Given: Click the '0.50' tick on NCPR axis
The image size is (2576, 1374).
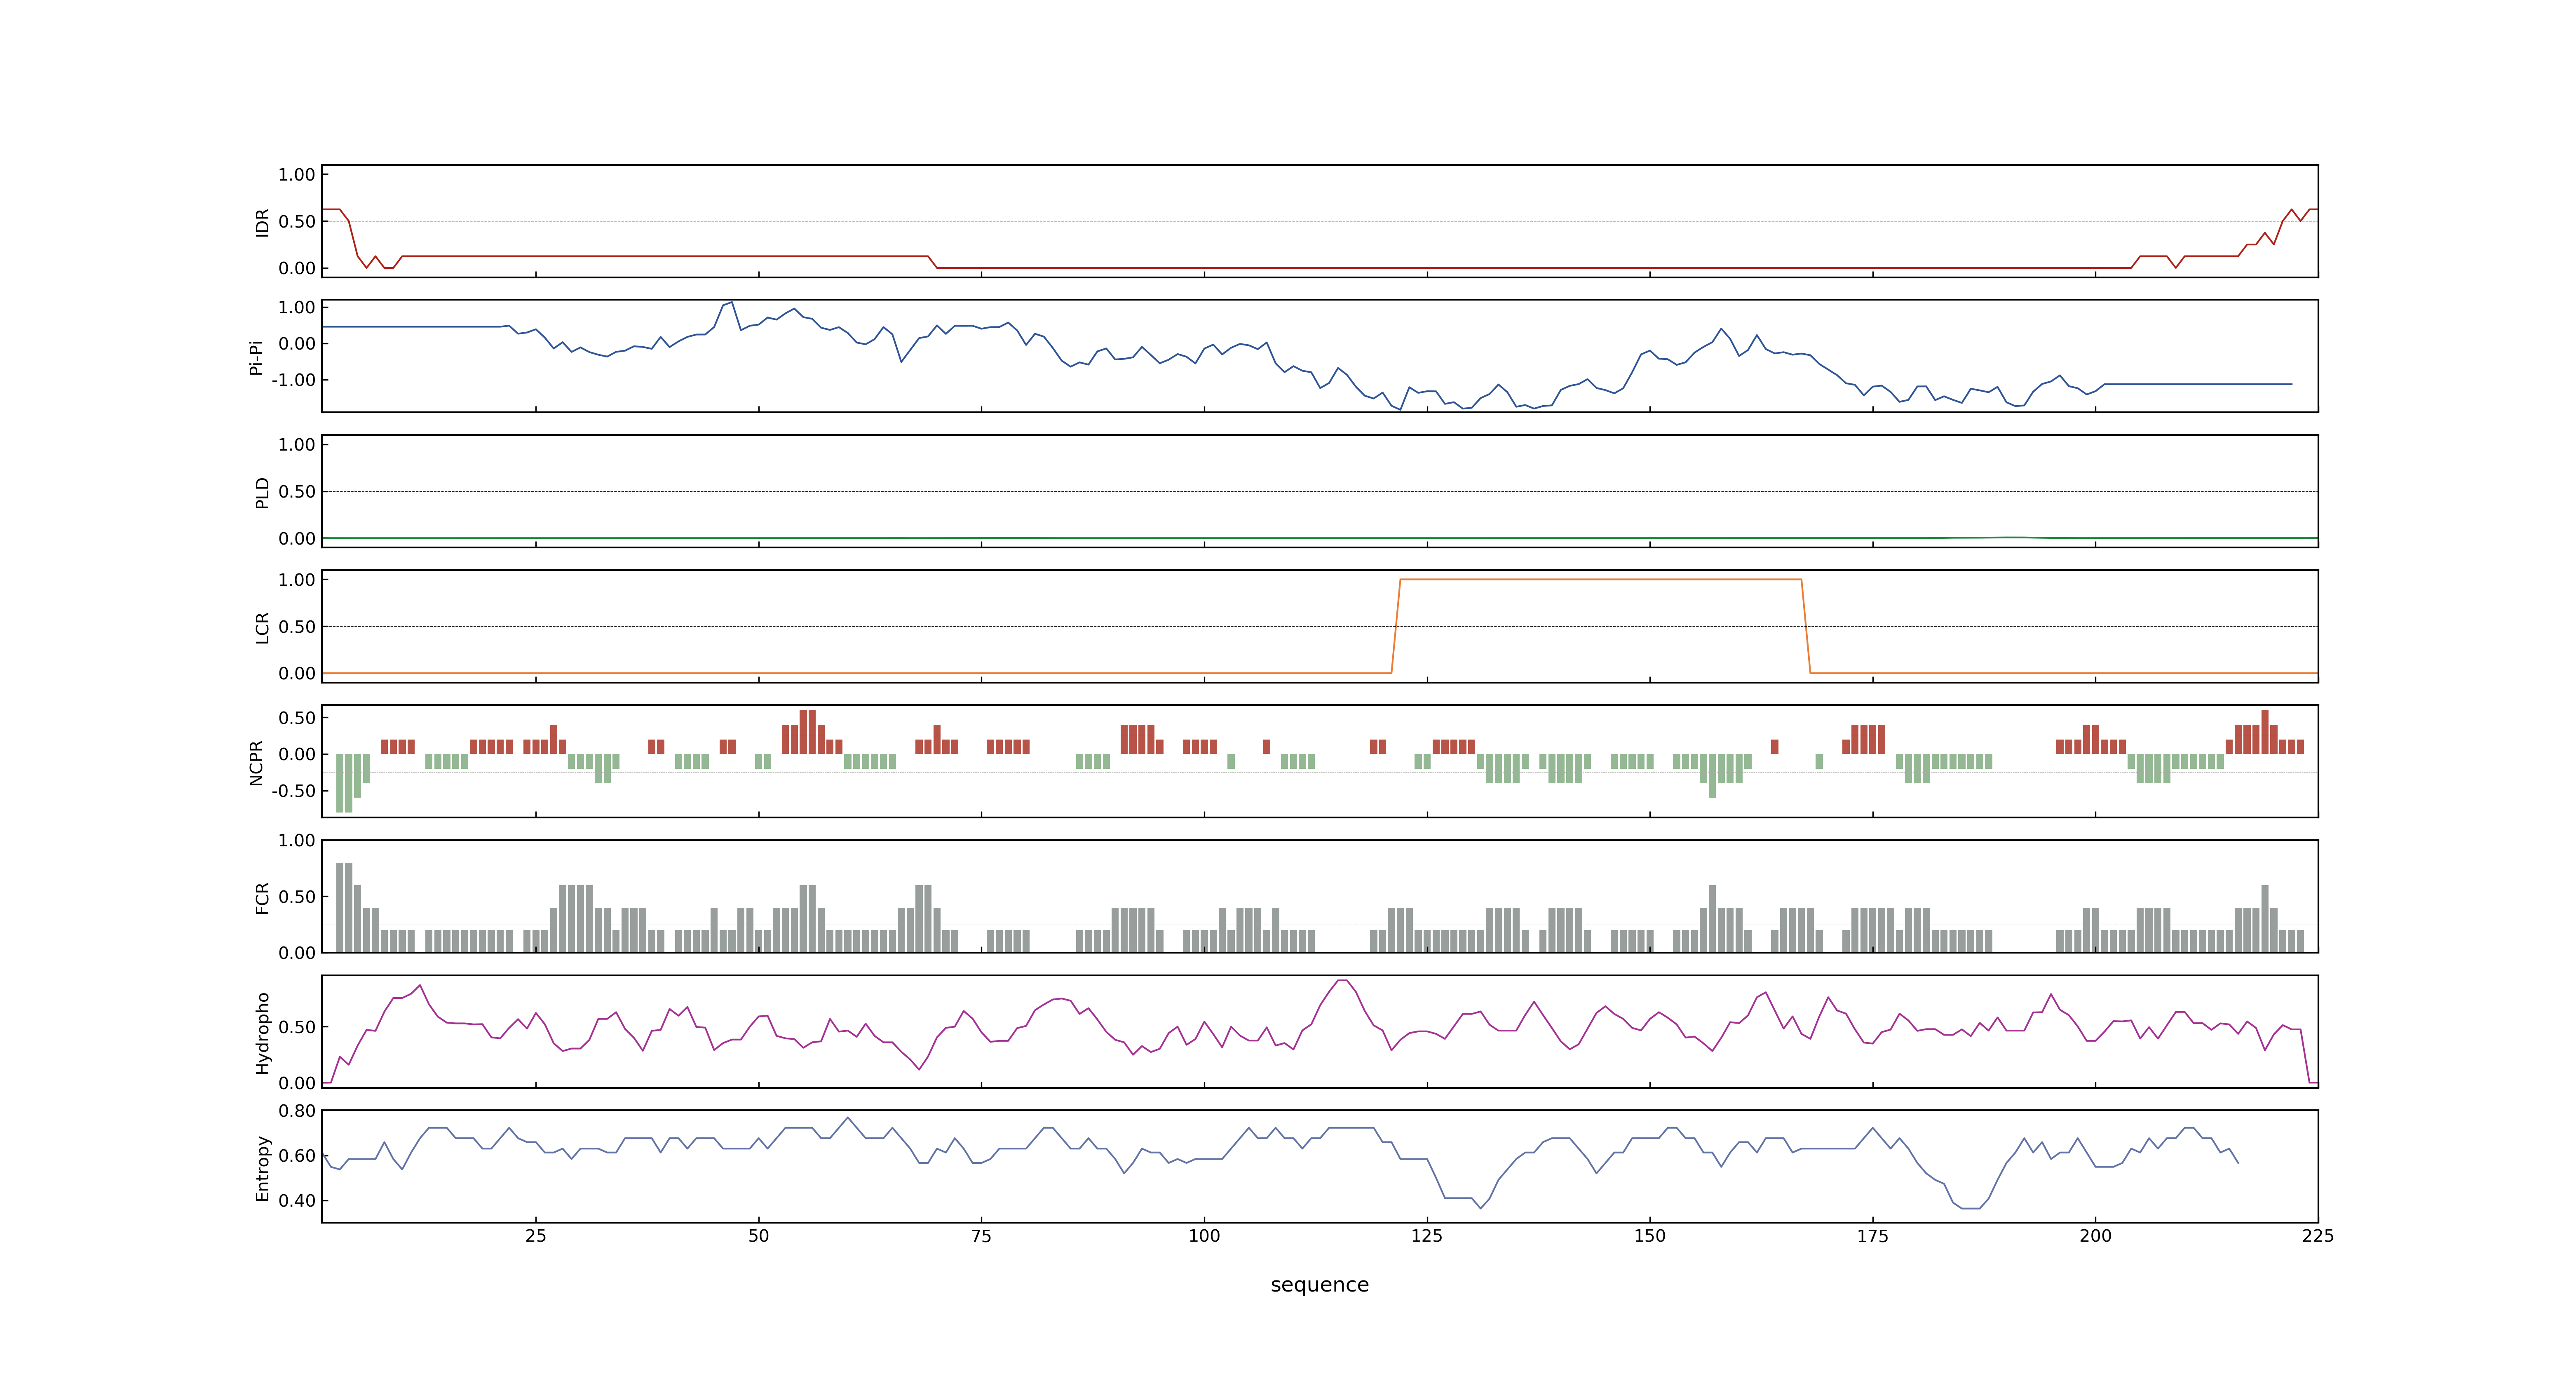Looking at the screenshot, I should coord(297,718).
